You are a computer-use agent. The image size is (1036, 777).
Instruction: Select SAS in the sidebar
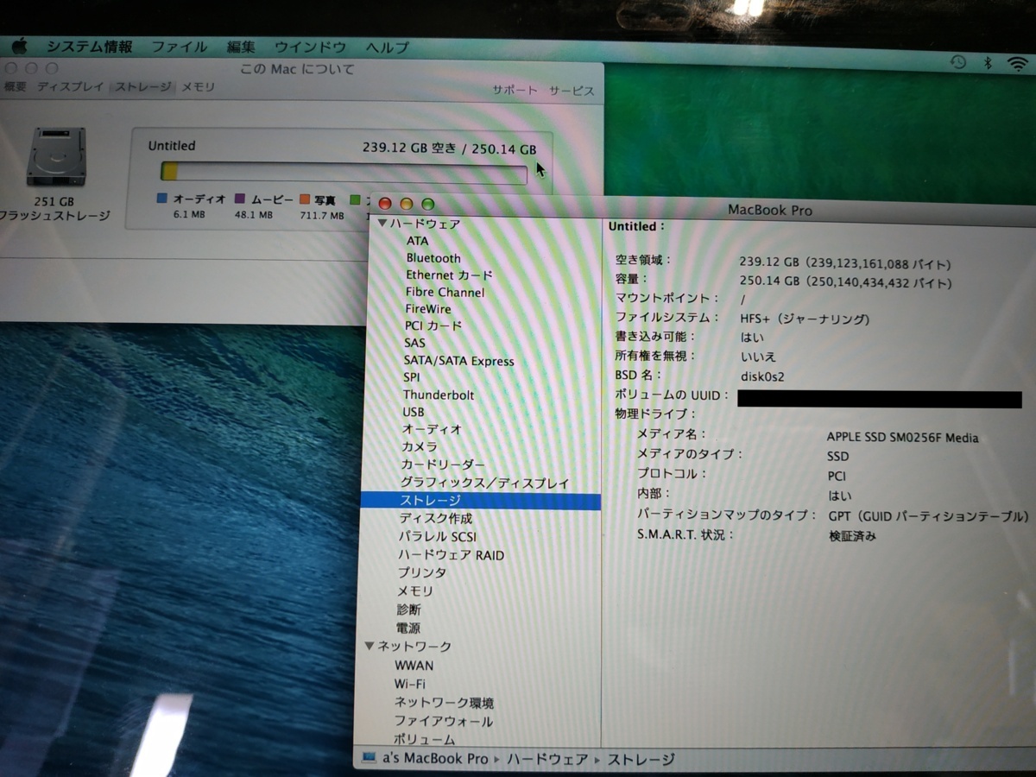tap(414, 343)
